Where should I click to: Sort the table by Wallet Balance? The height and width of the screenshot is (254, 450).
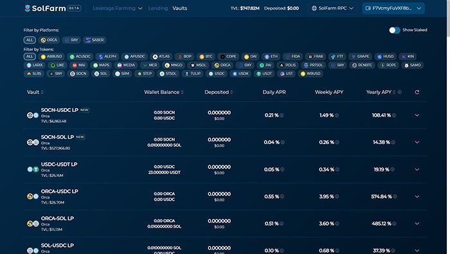pos(163,92)
